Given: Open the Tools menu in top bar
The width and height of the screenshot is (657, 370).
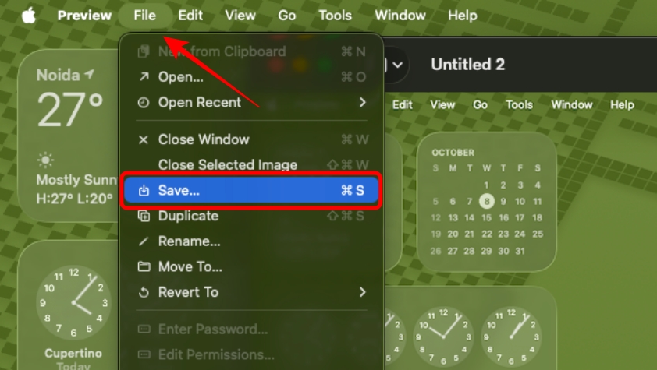Looking at the screenshot, I should point(336,16).
